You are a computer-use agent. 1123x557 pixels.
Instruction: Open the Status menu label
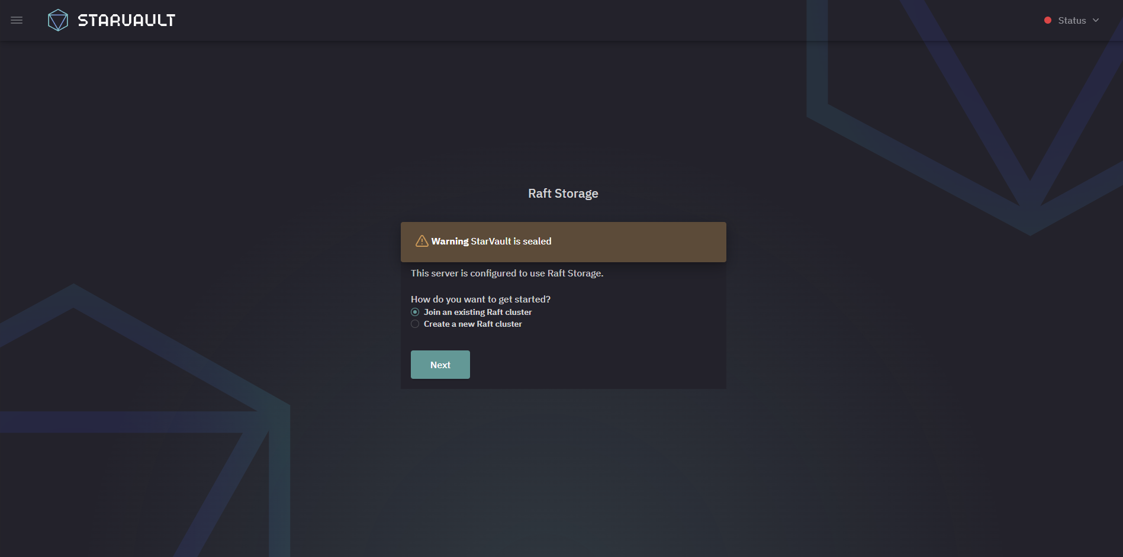click(1072, 20)
